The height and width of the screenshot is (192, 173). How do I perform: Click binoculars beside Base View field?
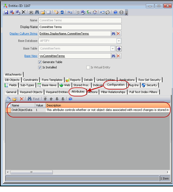pyautogui.click(x=113, y=56)
